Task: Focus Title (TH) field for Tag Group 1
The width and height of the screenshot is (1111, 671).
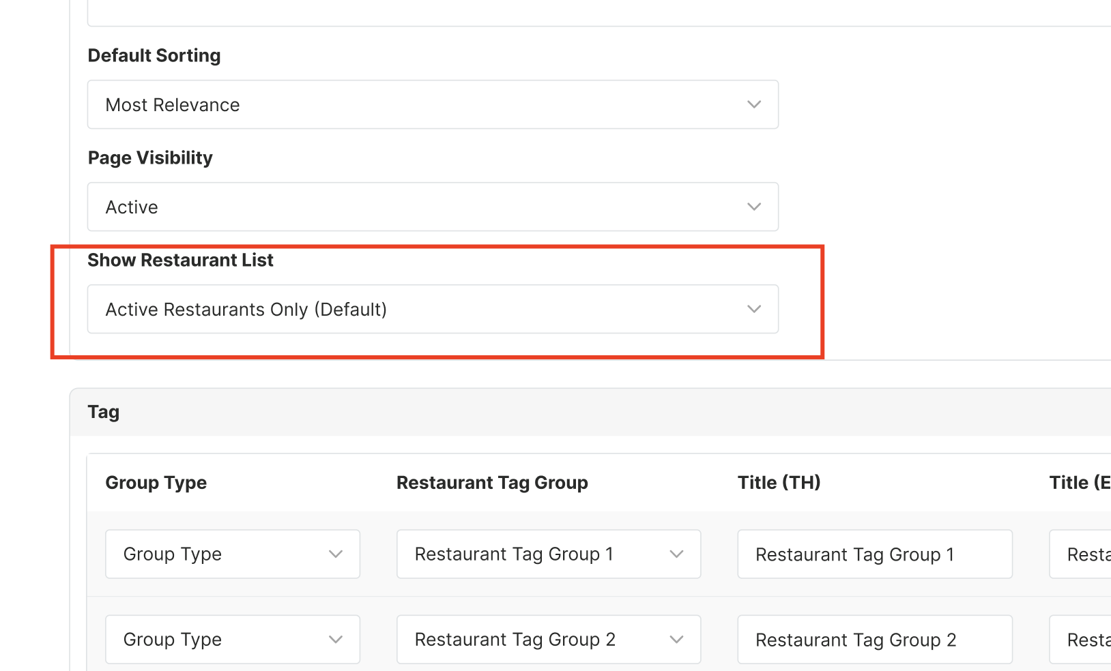Action: click(x=874, y=554)
